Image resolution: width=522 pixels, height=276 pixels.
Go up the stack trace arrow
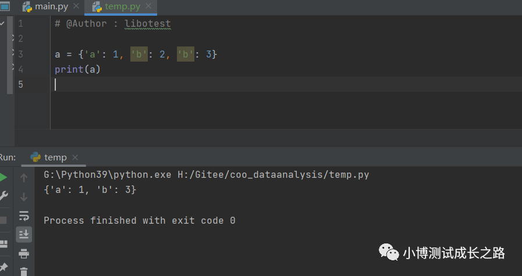tap(24, 178)
